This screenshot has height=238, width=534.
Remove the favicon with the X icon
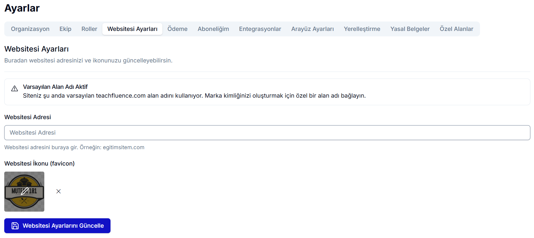59,191
